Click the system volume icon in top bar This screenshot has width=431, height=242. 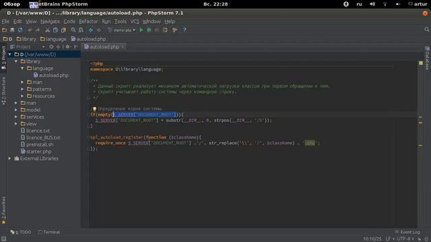point(372,4)
